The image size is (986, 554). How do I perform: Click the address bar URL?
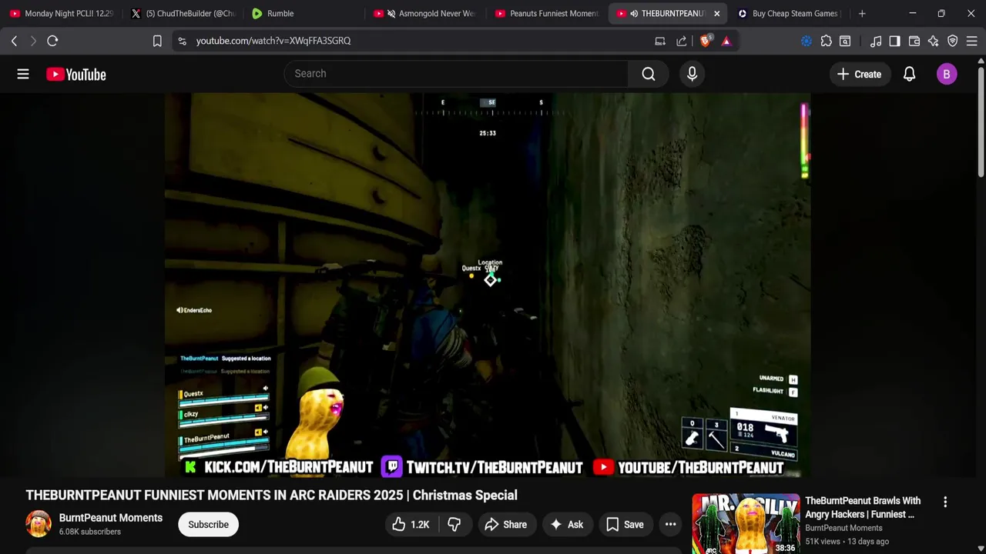(273, 41)
